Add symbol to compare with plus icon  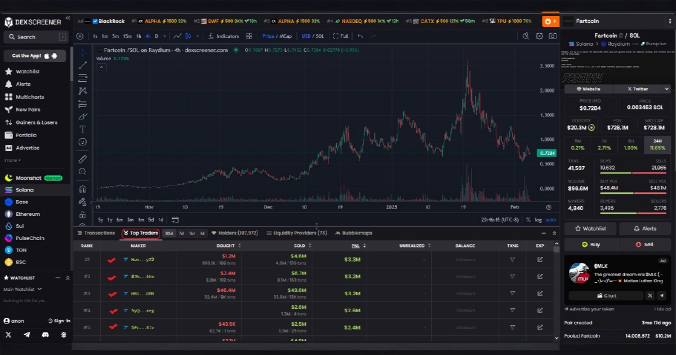pos(80,36)
